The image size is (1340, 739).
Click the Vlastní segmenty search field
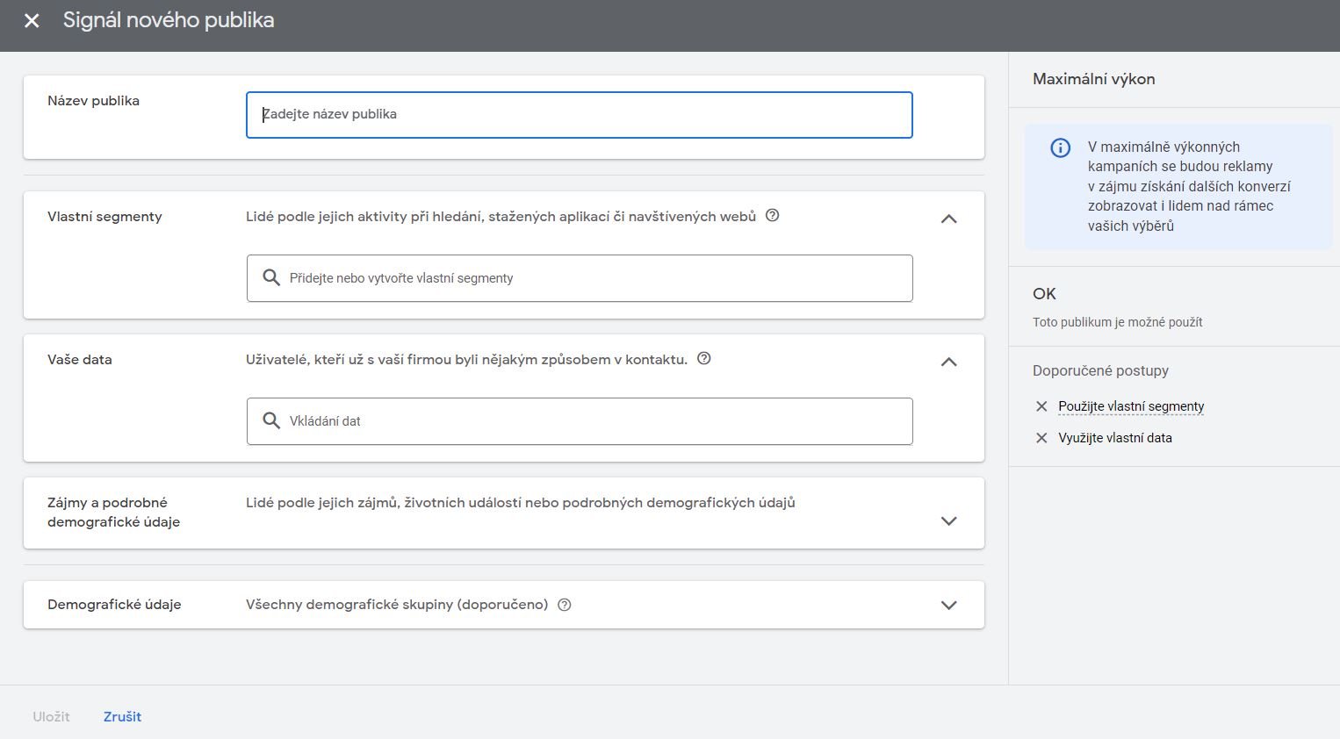pos(580,278)
